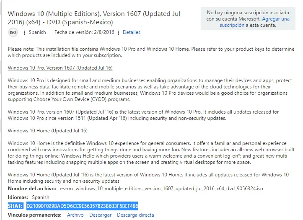This screenshot has width=303, height=220.
Task: Click the 'SHA1:' label
Action: [16, 206]
